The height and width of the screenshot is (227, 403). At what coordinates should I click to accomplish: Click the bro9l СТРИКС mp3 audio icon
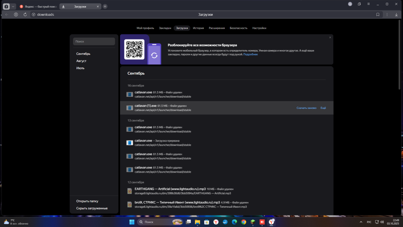129,204
